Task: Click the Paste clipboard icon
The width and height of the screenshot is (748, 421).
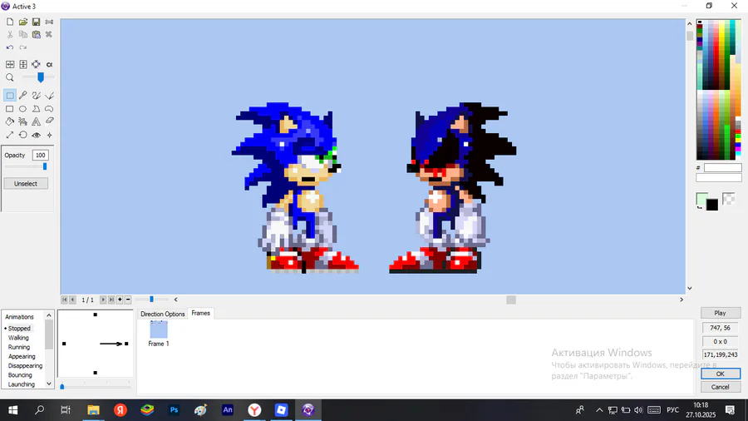Action: click(37, 34)
